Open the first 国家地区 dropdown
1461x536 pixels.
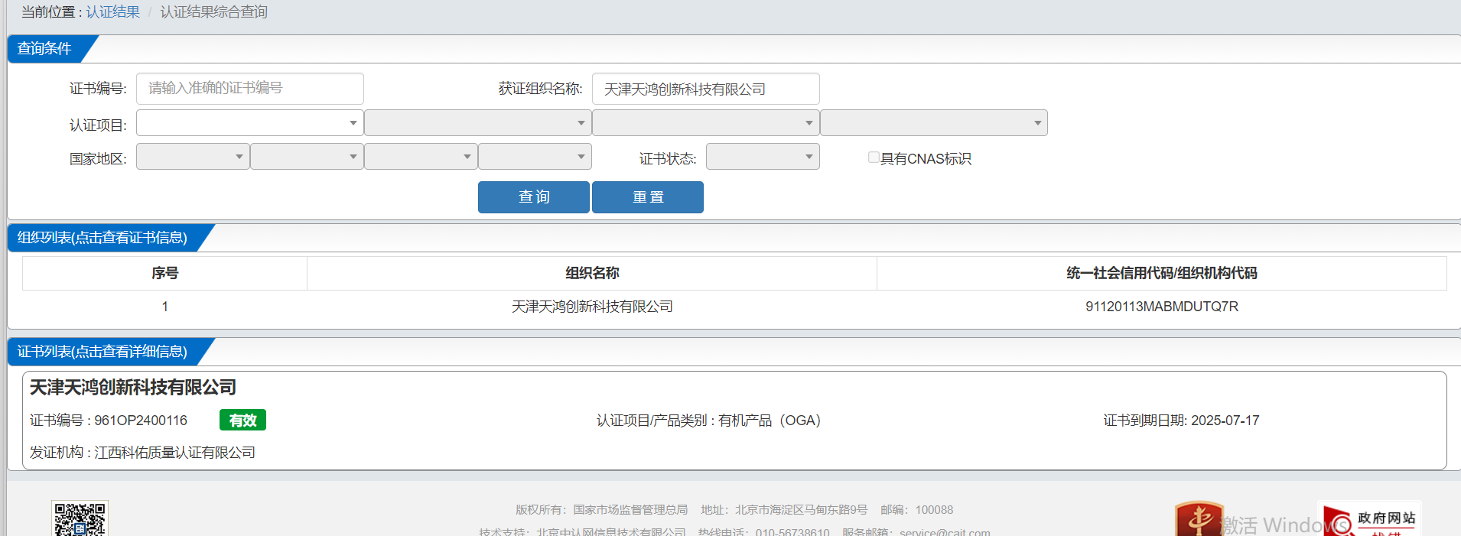[193, 157]
